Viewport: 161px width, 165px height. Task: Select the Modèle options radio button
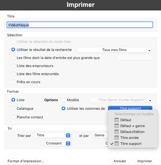pos(63,100)
